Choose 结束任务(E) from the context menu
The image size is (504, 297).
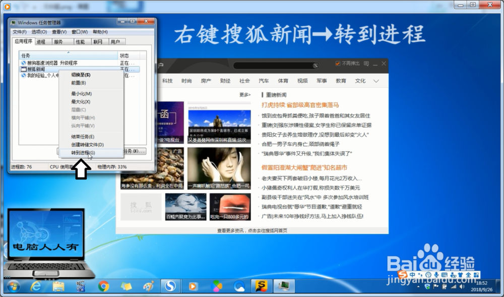[x=91, y=137]
